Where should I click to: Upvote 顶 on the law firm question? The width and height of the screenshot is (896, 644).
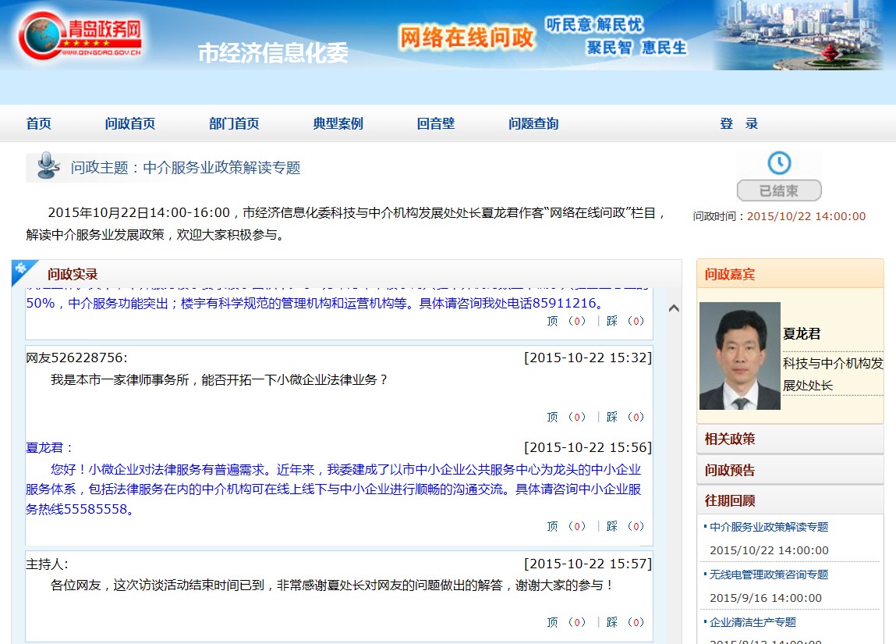pyautogui.click(x=552, y=417)
